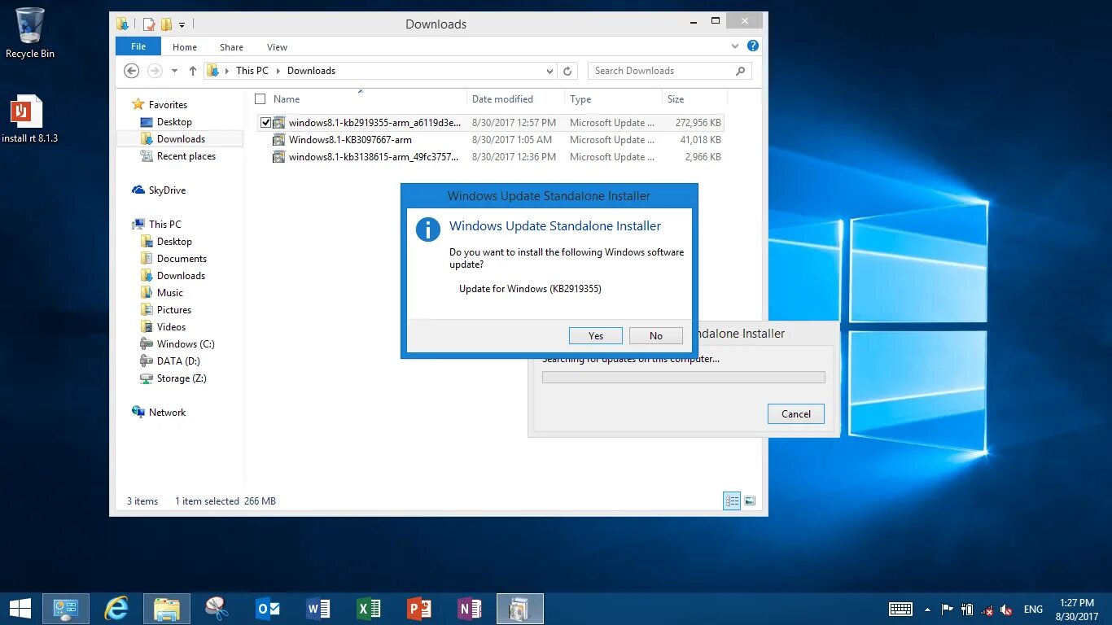Open Control Panel from the taskbar
Screen dimensions: 1112x625
(66, 609)
